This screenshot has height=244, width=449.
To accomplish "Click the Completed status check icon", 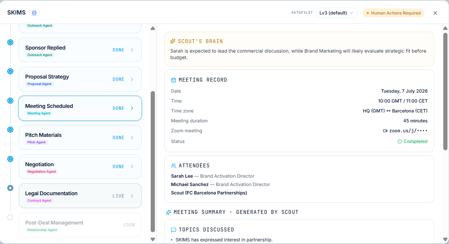I will (400, 141).
